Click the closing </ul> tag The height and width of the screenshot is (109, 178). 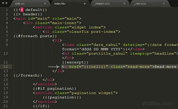[49, 80]
